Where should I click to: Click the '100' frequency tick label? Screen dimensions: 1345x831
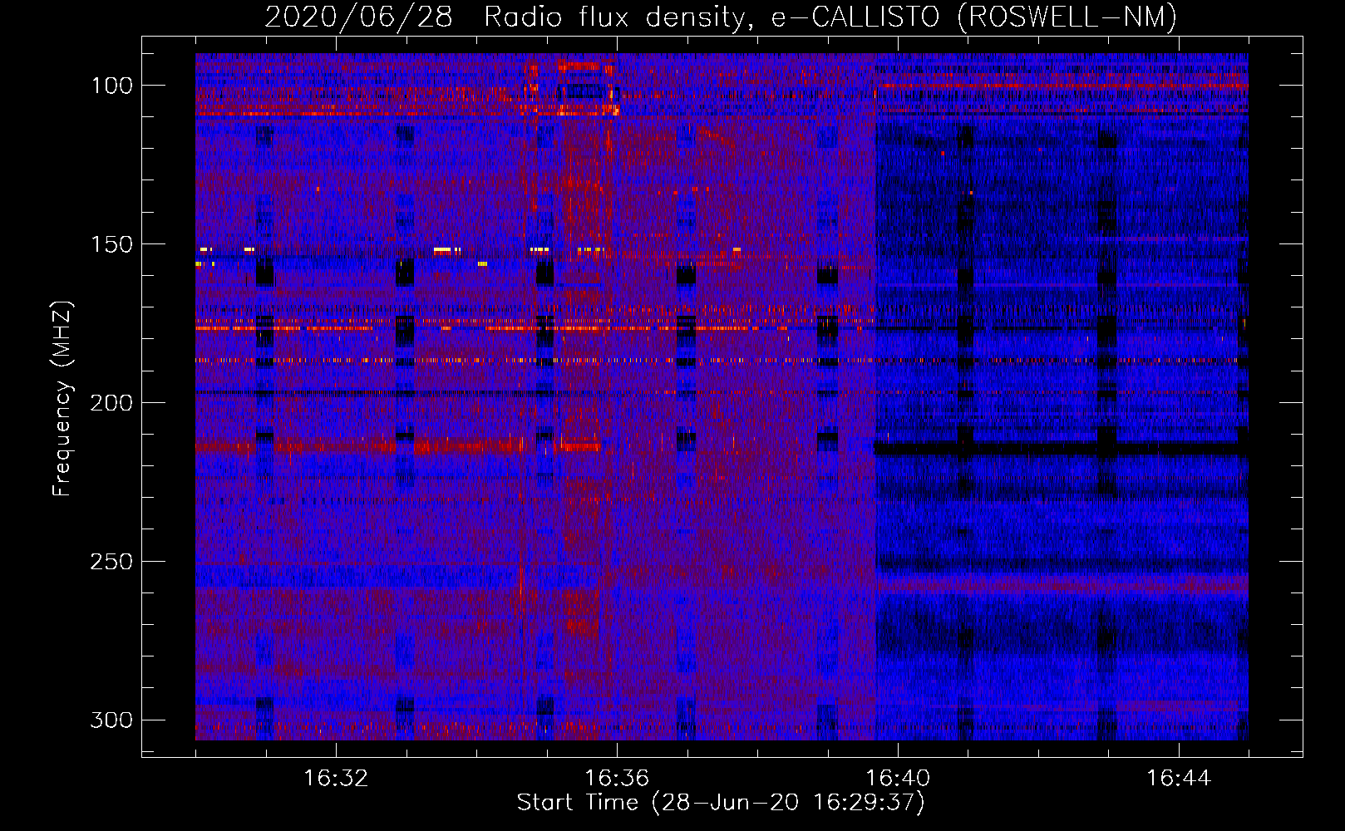[x=111, y=86]
